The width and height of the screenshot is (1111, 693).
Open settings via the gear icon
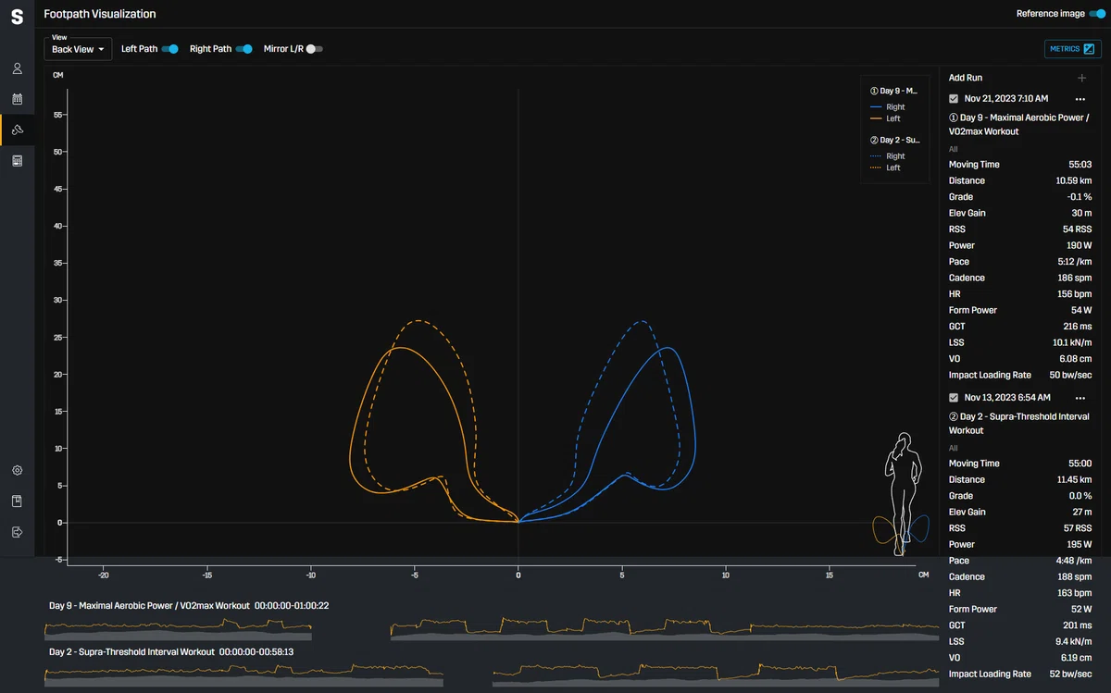17,470
